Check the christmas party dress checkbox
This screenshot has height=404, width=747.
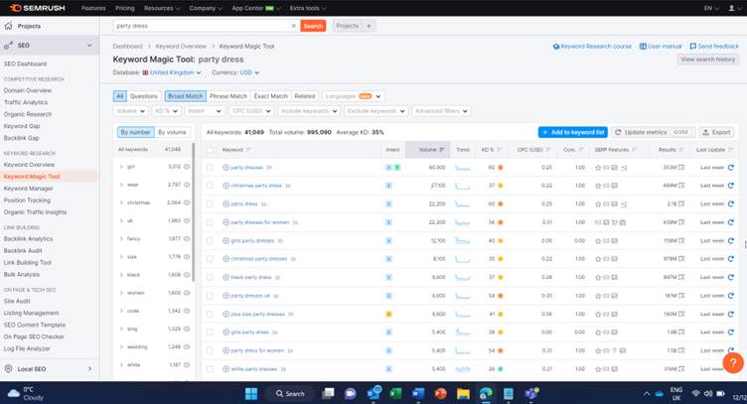(210, 186)
